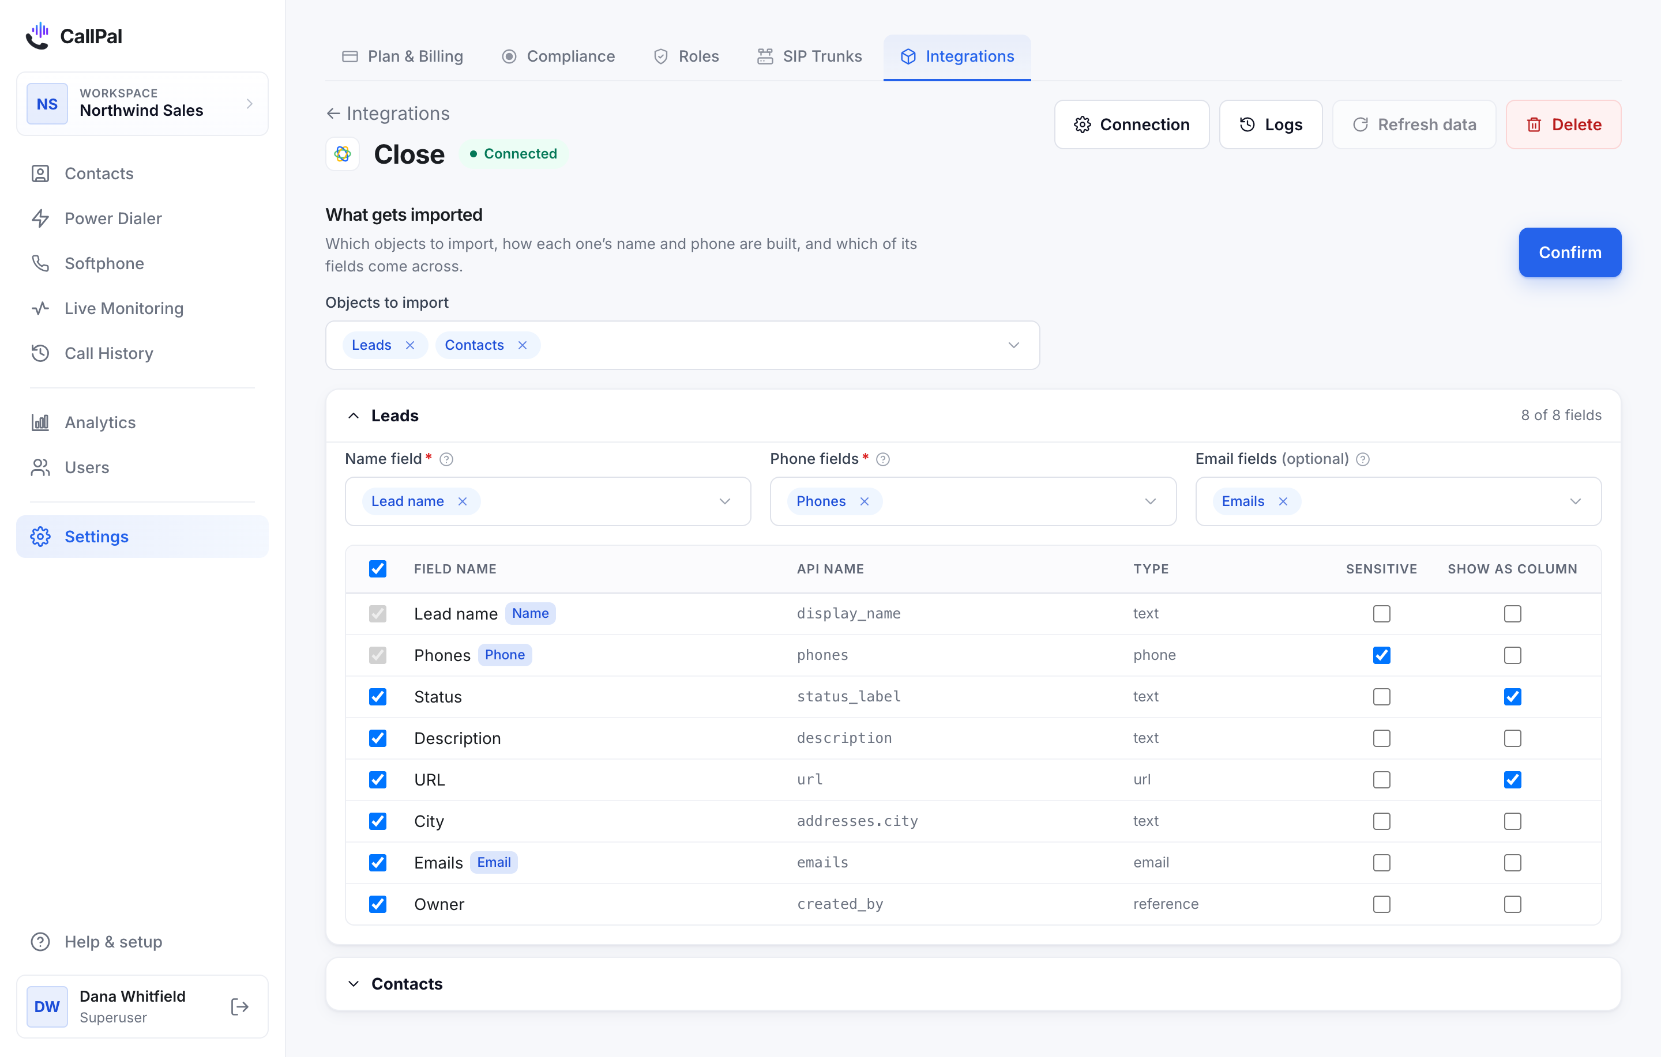Open integration Logs
Screen dimensions: 1661x1057
[1271, 125]
